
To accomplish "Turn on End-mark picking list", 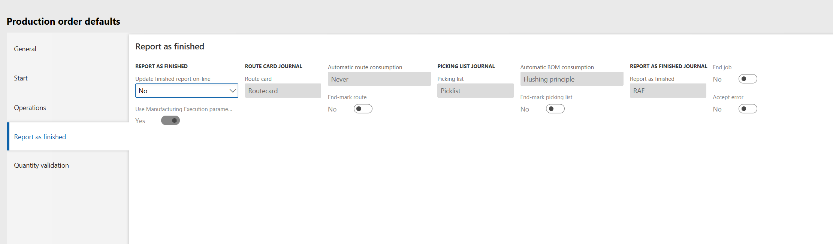I will click(x=555, y=109).
